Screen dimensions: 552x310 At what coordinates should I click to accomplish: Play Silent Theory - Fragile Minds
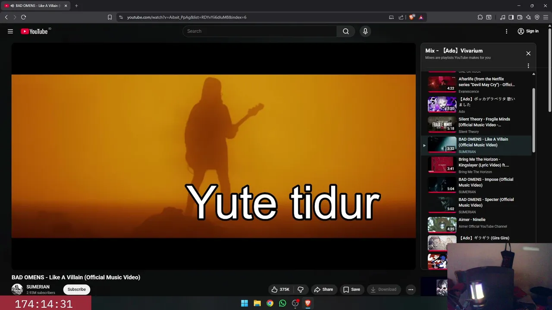pyautogui.click(x=477, y=125)
